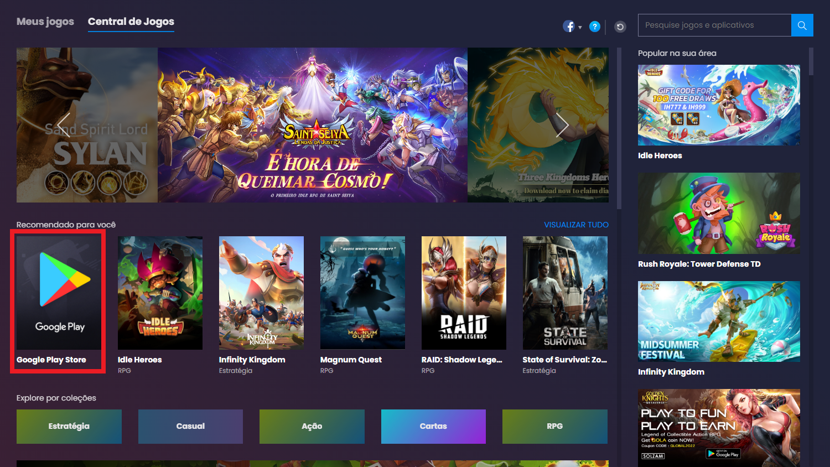The height and width of the screenshot is (467, 830).
Task: Open the Cartas collection
Action: [x=433, y=426]
